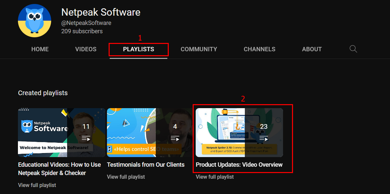
Task: Open the 'Helps control SEO teams' thumbnail
Action: (131, 132)
